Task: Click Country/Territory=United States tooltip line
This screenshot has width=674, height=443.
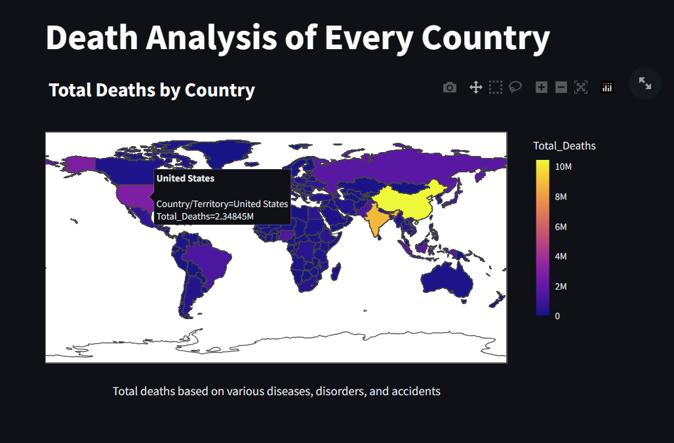Action: (x=222, y=204)
